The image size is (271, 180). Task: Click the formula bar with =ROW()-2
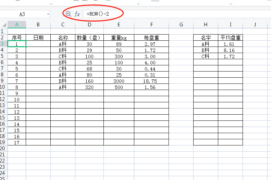177,14
